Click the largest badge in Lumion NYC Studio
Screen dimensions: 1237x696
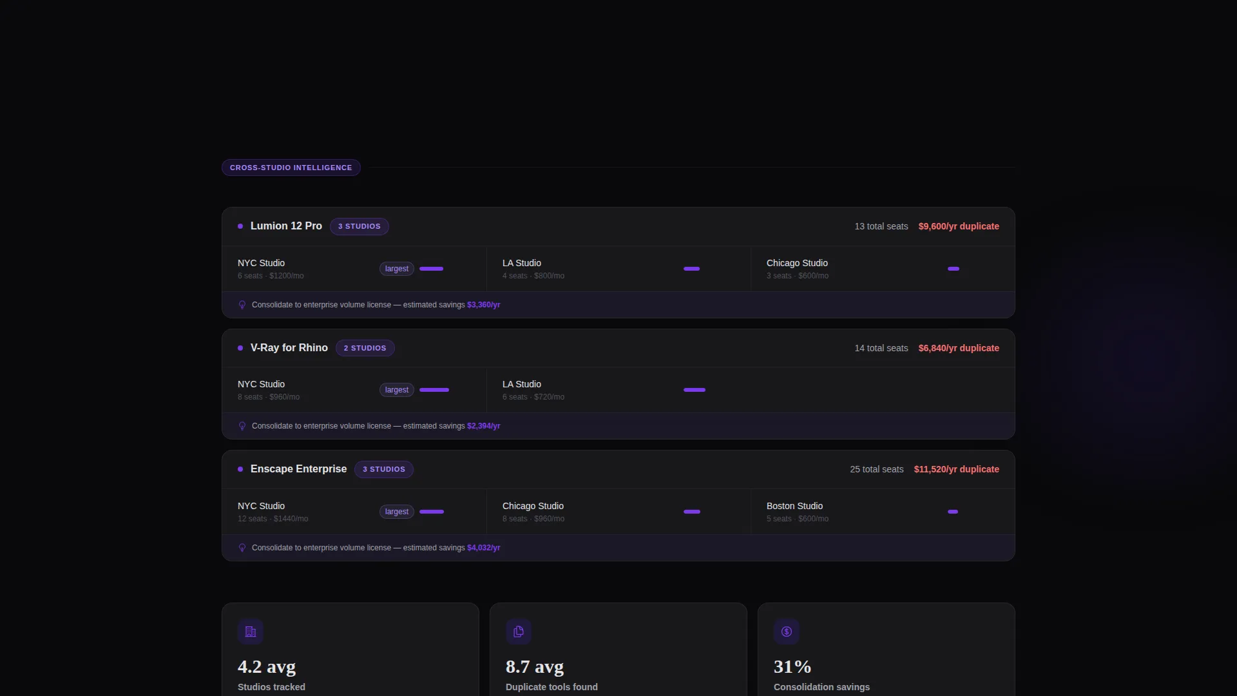pyautogui.click(x=397, y=269)
